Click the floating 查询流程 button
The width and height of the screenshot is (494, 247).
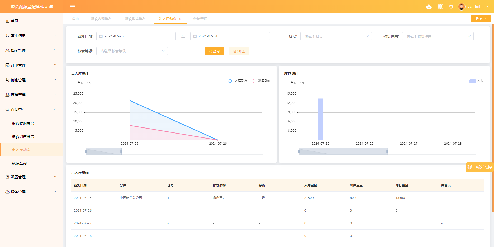pyautogui.click(x=480, y=167)
